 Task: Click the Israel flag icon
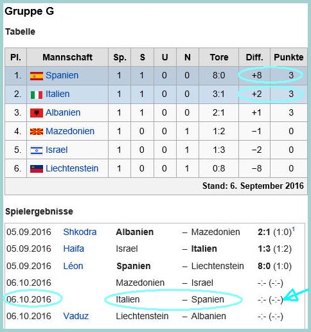[37, 150]
